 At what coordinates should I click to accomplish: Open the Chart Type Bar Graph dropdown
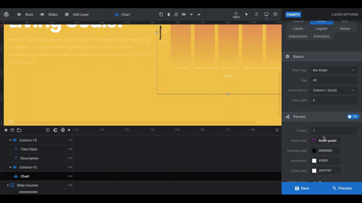click(334, 70)
